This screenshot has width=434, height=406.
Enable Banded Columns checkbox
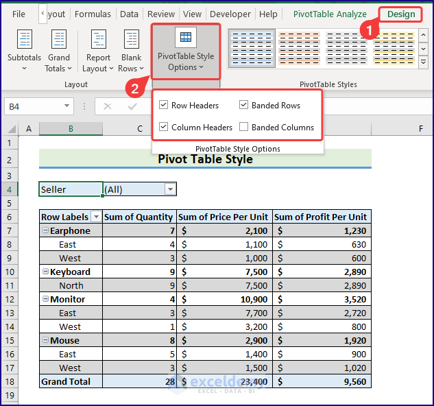point(243,127)
